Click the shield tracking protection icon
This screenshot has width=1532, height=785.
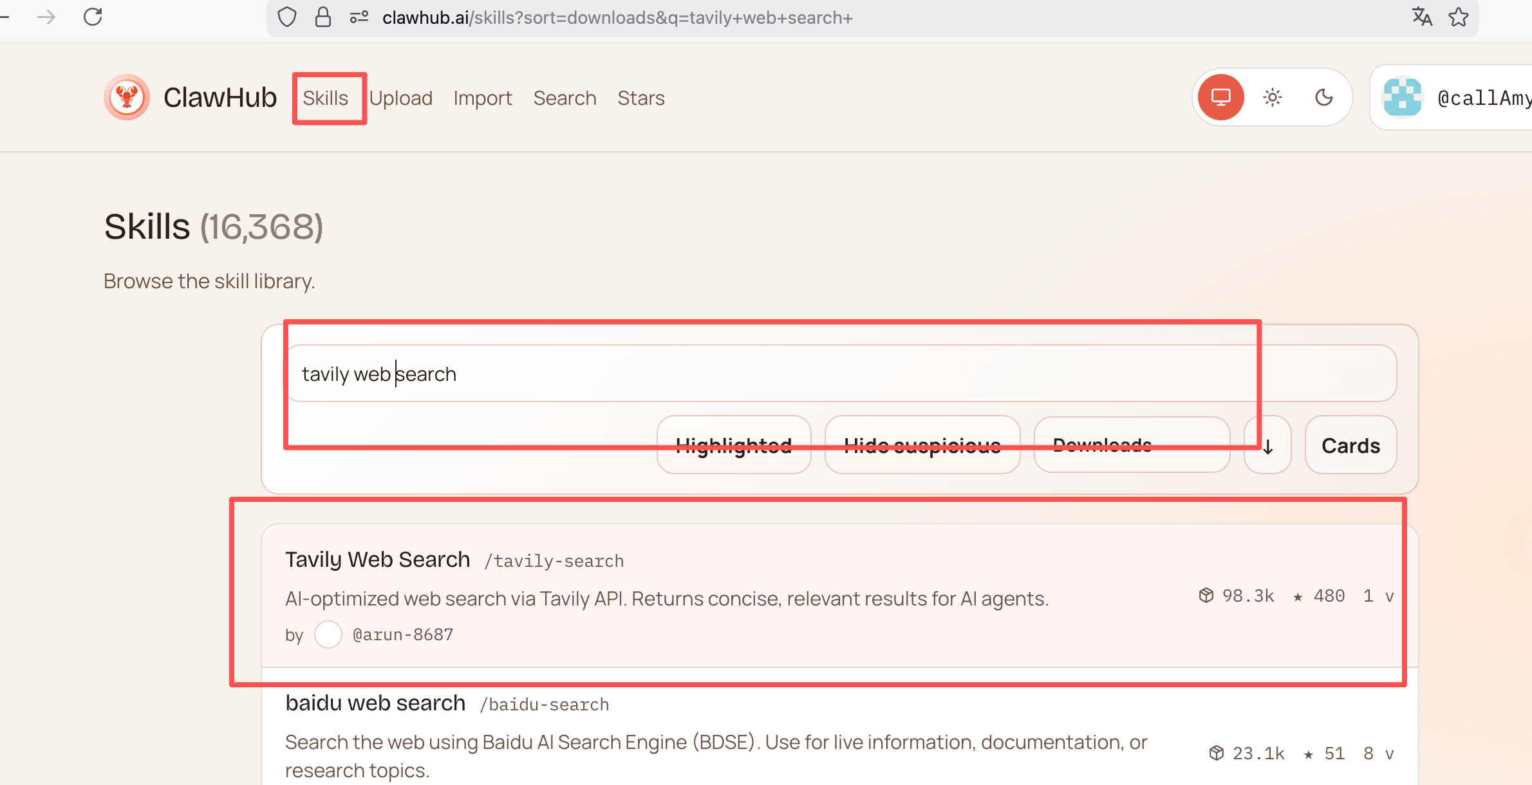[287, 17]
